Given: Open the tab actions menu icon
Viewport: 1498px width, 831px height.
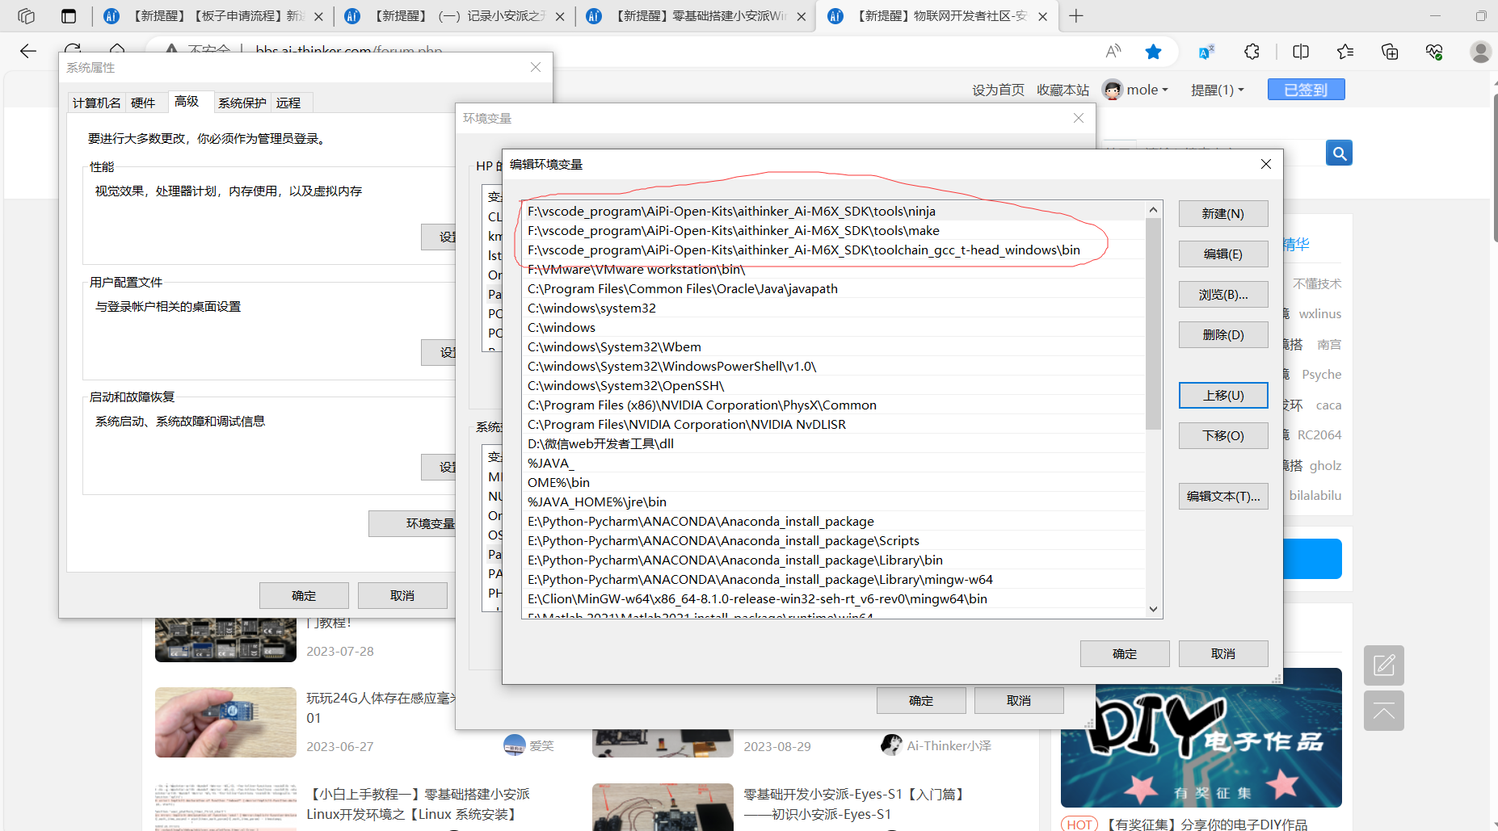Looking at the screenshot, I should point(69,16).
